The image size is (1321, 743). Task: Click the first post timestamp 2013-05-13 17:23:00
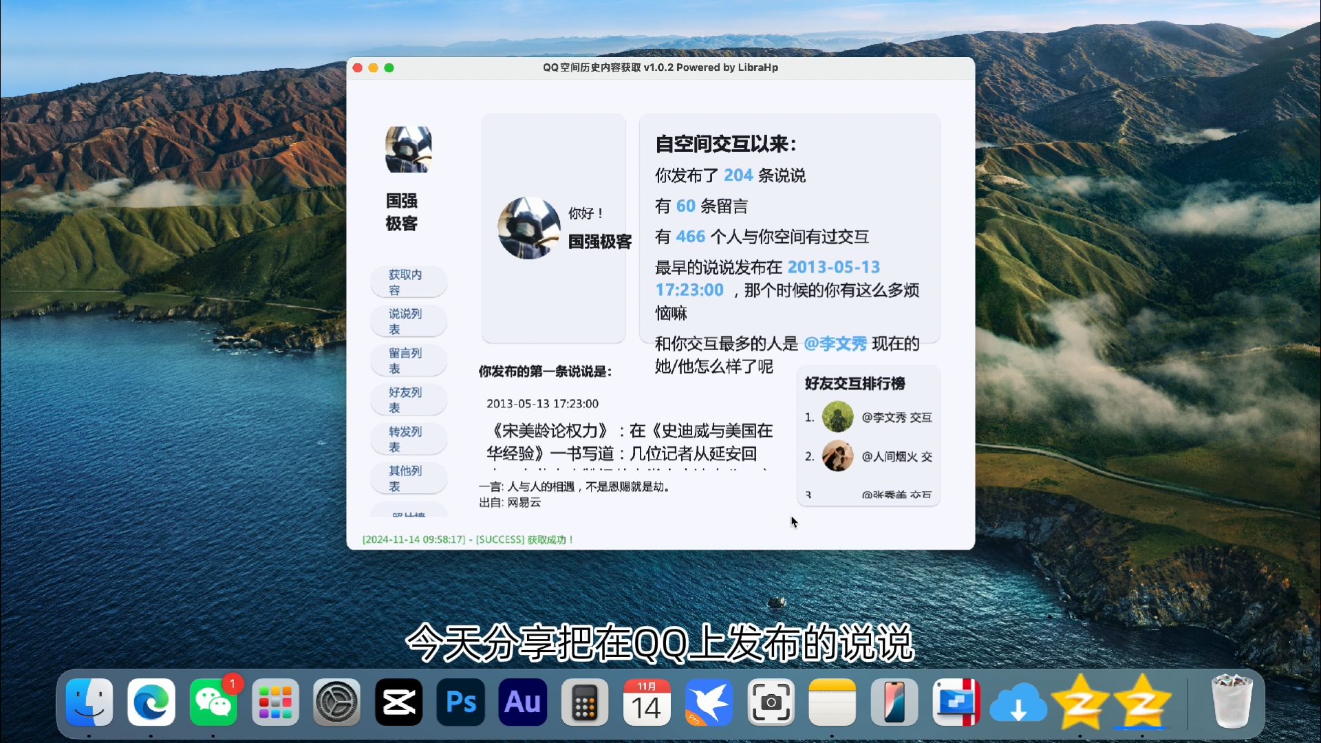coord(542,404)
